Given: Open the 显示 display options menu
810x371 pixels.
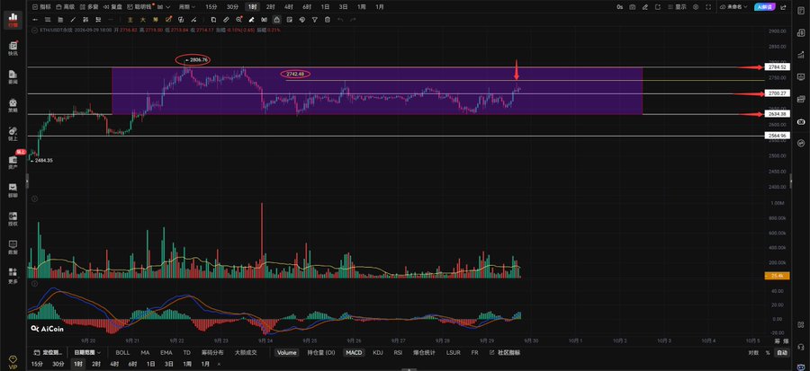Looking at the screenshot, I should point(677,7).
